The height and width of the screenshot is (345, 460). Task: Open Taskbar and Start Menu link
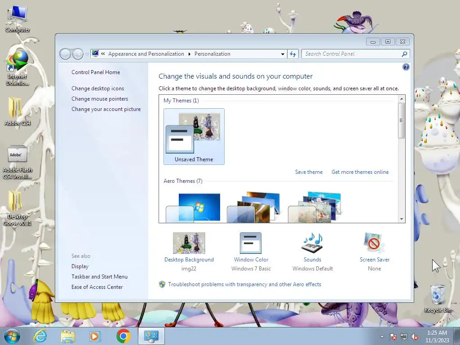coord(99,277)
